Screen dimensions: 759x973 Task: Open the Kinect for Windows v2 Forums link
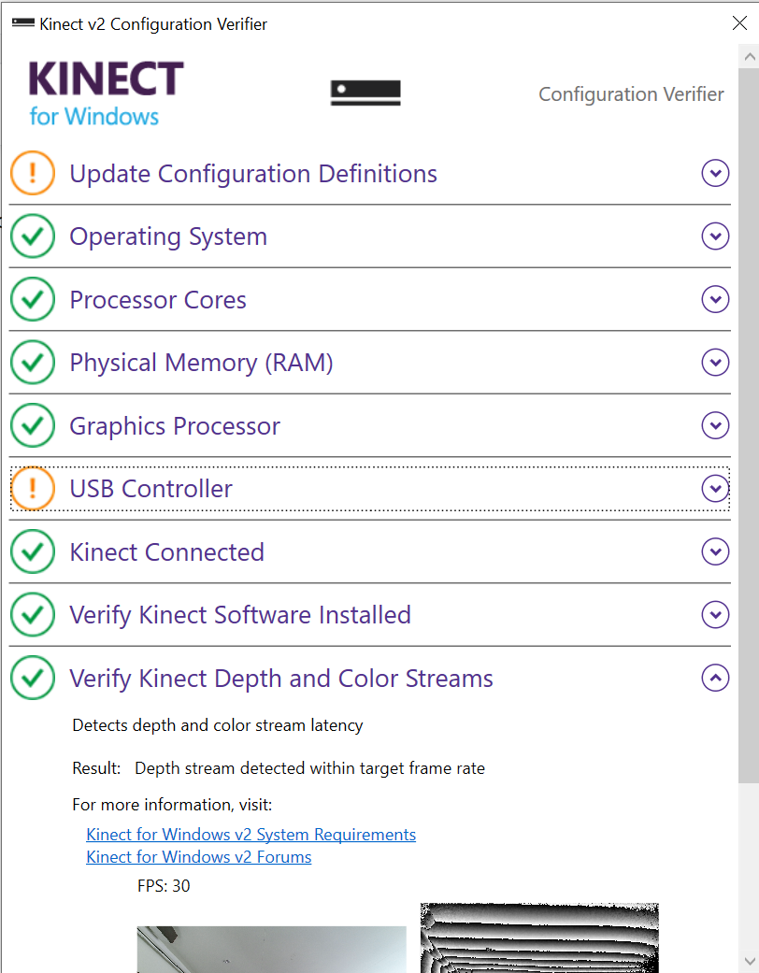click(198, 857)
